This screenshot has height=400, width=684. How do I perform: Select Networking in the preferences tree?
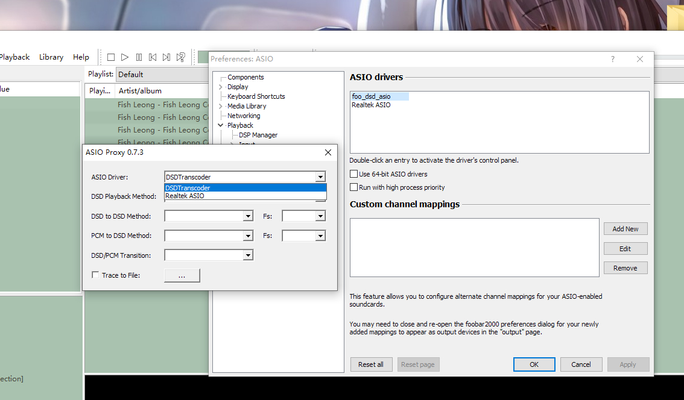[244, 116]
